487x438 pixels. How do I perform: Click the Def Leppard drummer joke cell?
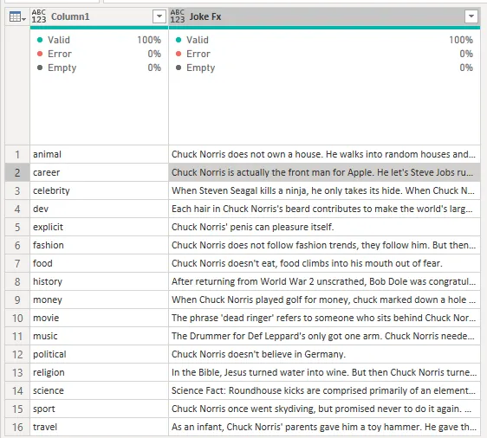(x=324, y=336)
